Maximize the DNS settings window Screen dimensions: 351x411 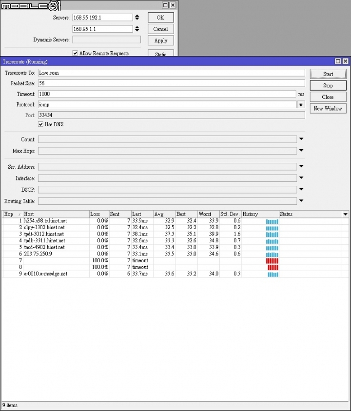(165, 5)
